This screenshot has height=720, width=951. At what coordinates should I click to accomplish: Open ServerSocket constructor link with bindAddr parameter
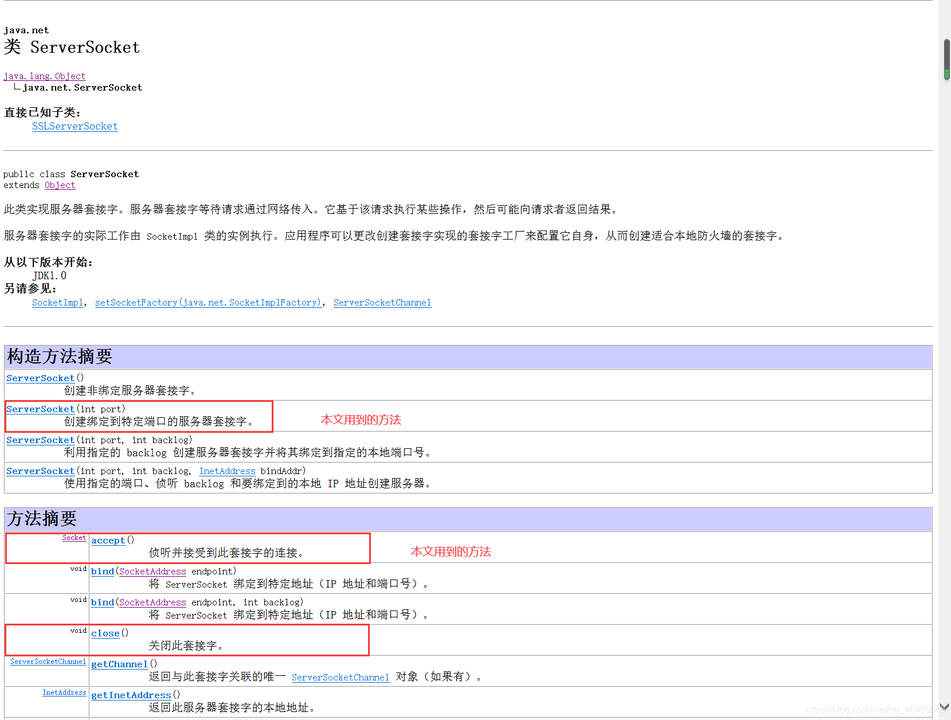(41, 471)
